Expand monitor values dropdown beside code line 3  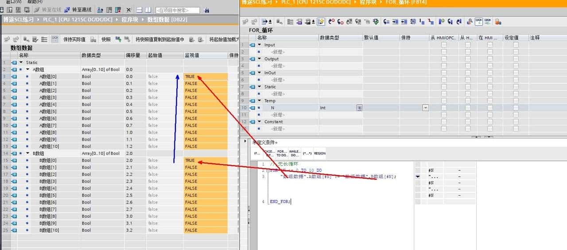click(x=418, y=176)
